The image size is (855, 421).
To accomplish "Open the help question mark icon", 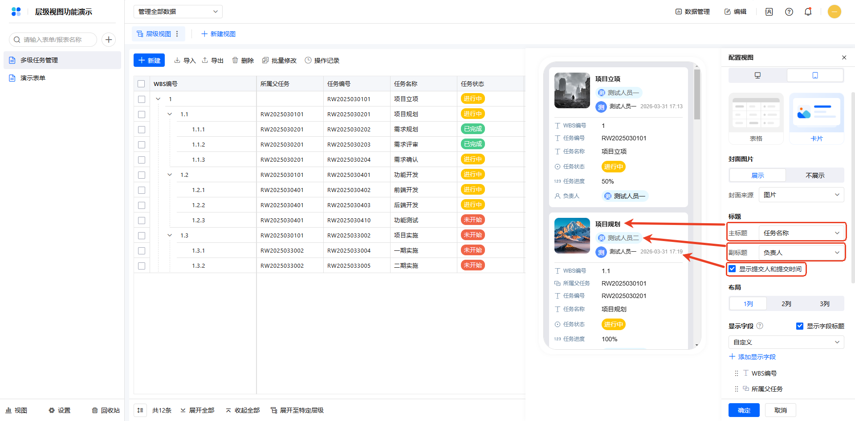I will tap(789, 12).
